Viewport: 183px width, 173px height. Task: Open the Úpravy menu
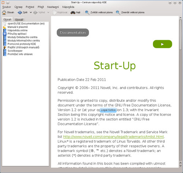(18, 7)
